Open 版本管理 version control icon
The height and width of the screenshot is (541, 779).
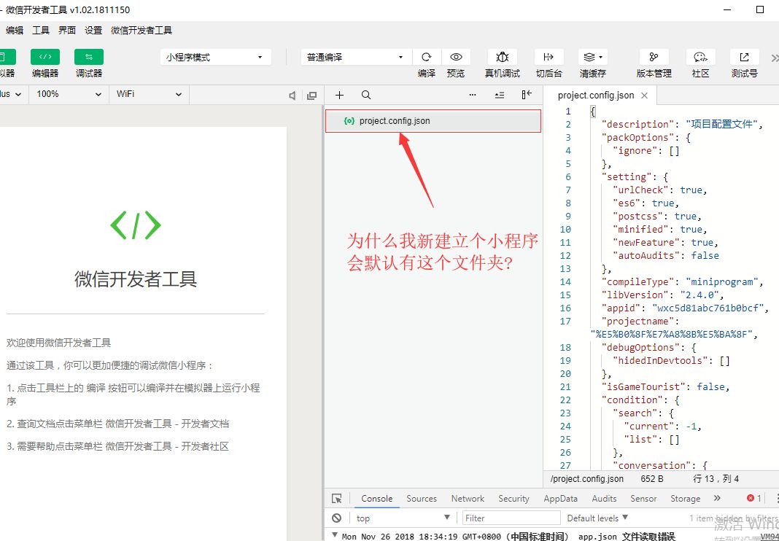[x=654, y=57]
